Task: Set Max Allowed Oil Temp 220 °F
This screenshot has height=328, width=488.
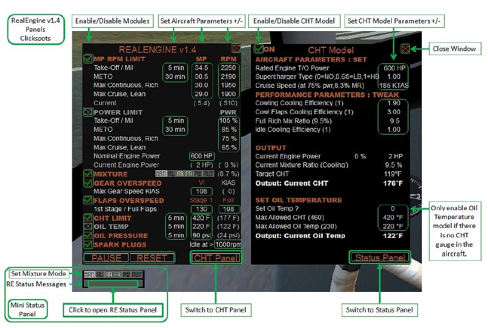Action: click(393, 226)
